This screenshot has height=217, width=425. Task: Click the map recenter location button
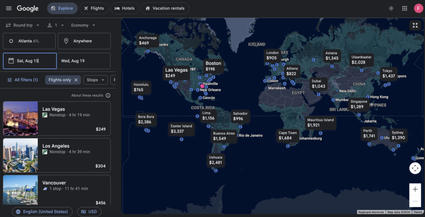(415, 168)
